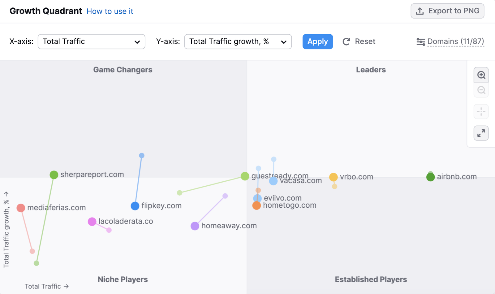495x294 pixels.
Task: Click the center chart position icon
Action: pos(481,111)
